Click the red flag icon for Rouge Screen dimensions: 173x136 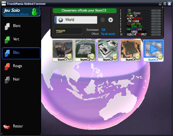point(7,67)
